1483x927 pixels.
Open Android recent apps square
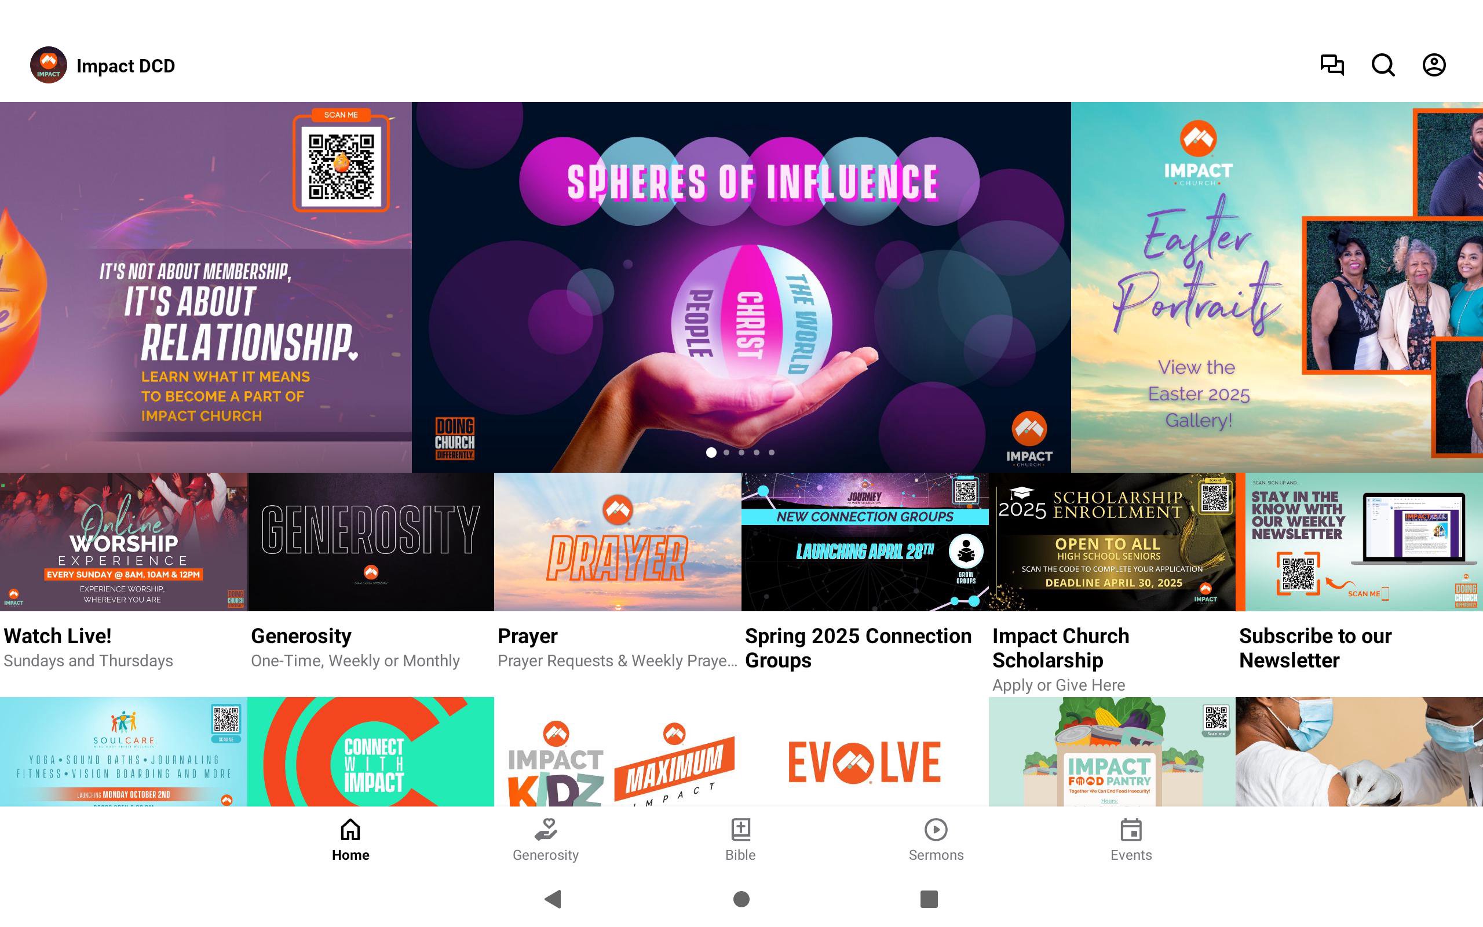coord(929,899)
